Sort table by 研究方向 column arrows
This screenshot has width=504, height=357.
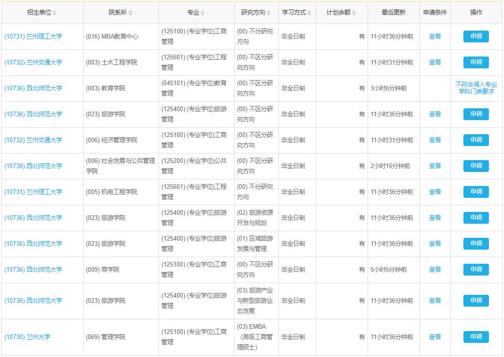(269, 13)
